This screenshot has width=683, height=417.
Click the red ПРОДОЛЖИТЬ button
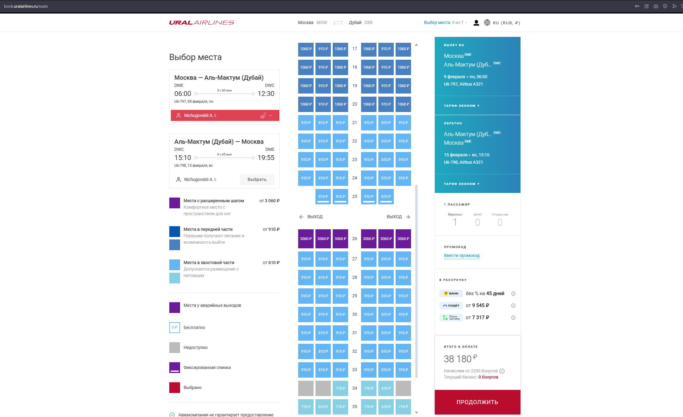(477, 402)
